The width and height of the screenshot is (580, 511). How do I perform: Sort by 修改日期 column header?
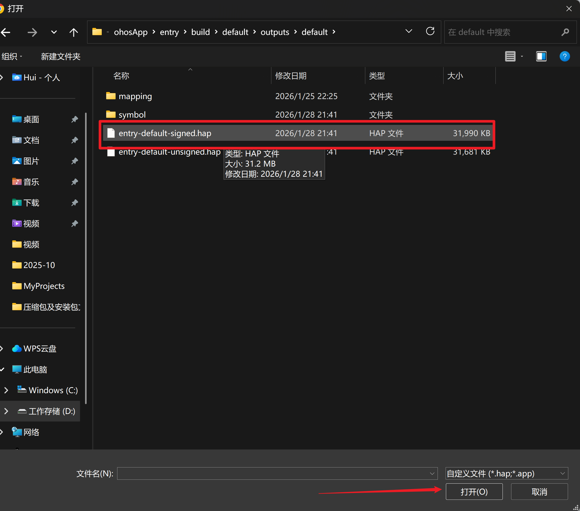point(291,76)
